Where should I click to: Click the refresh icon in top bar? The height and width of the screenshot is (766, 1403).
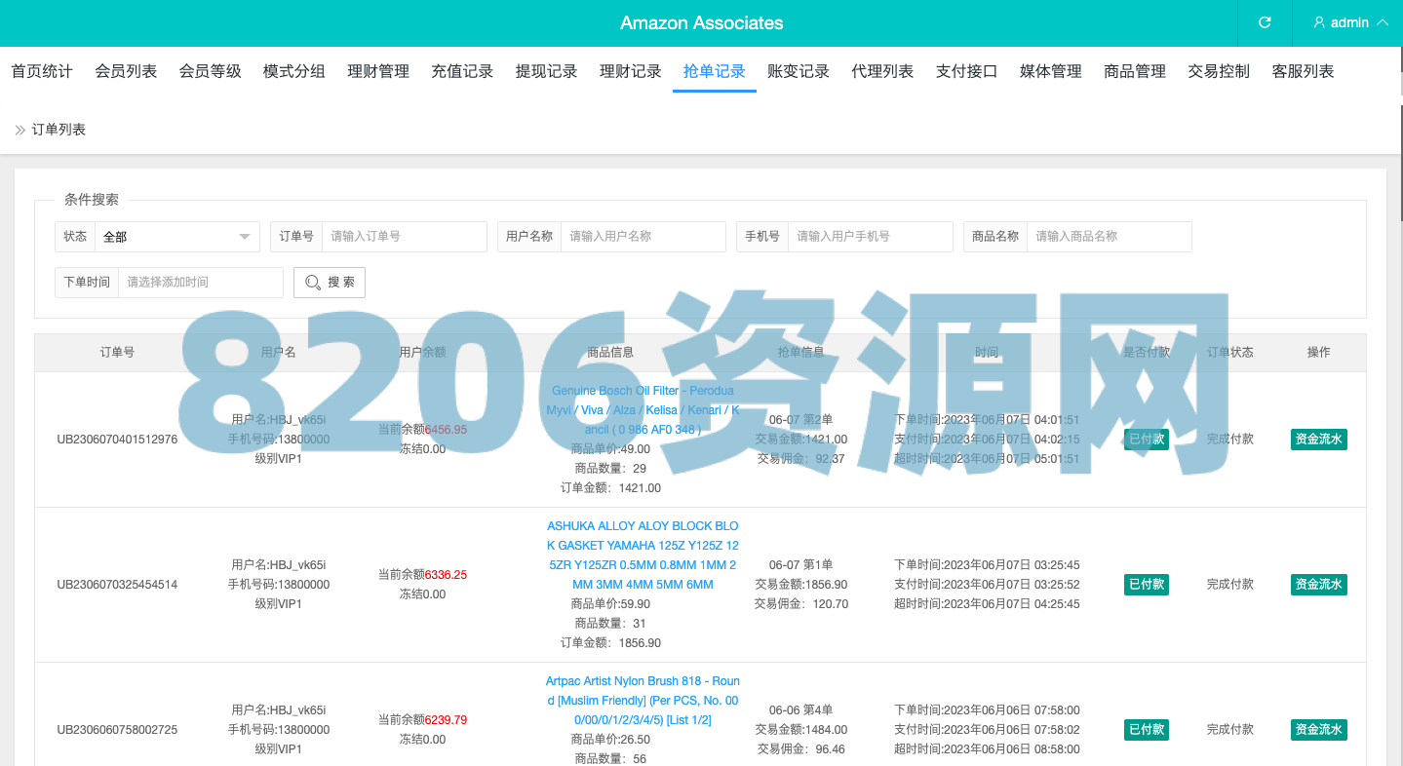point(1265,22)
